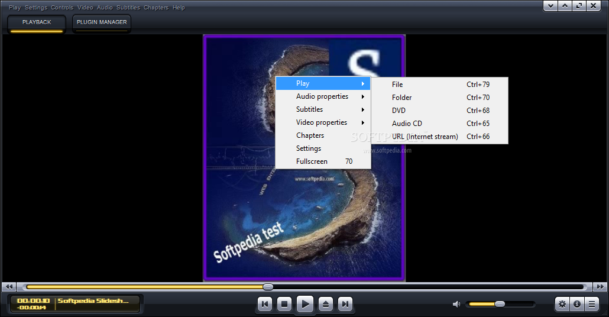
Task: Start playback with the play button
Action: coord(305,304)
